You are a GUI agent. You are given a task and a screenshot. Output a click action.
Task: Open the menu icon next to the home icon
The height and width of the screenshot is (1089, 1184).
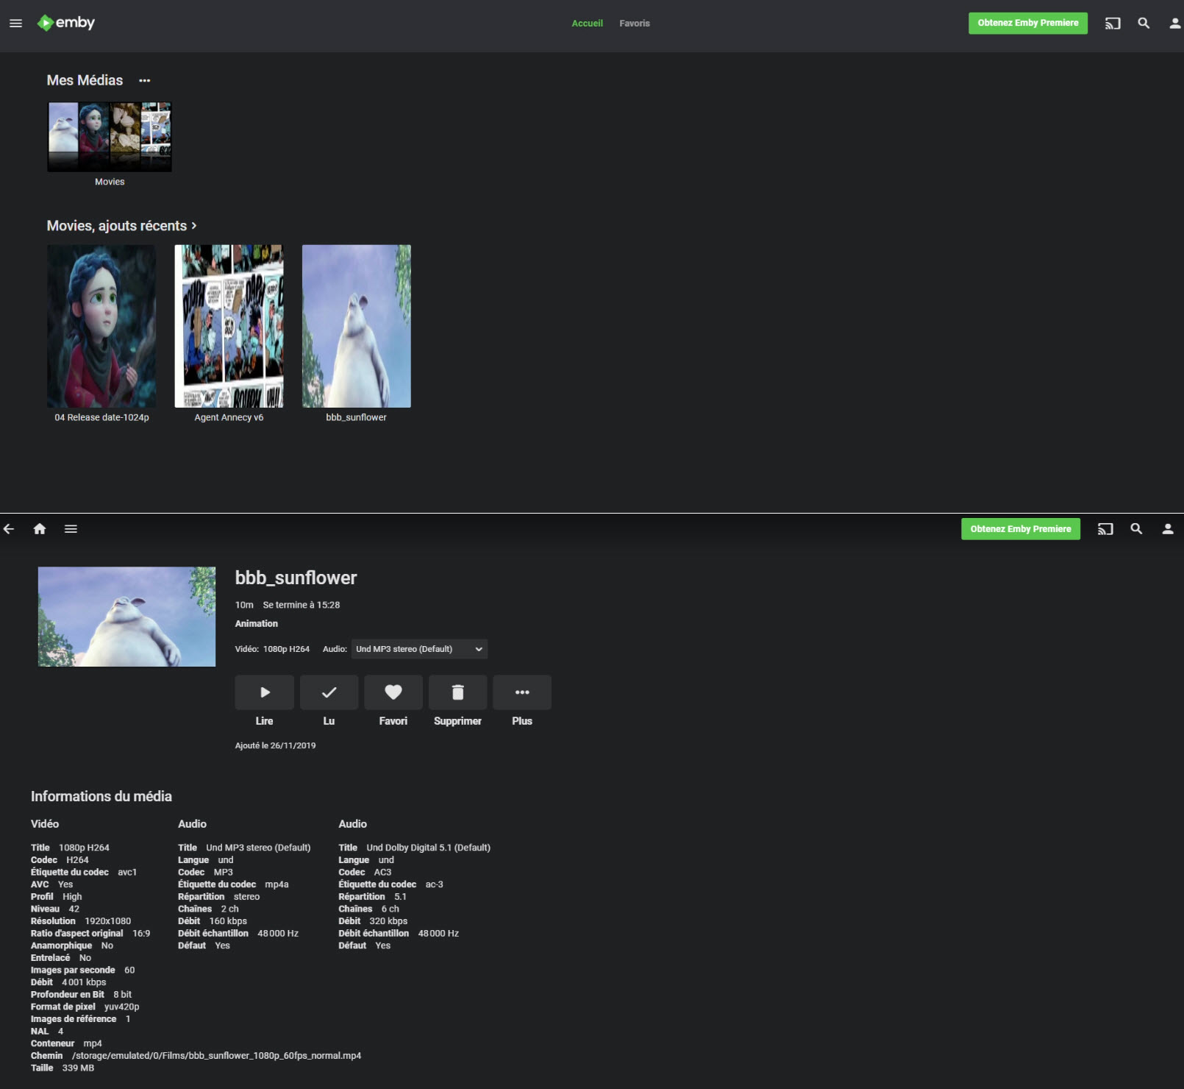point(71,529)
